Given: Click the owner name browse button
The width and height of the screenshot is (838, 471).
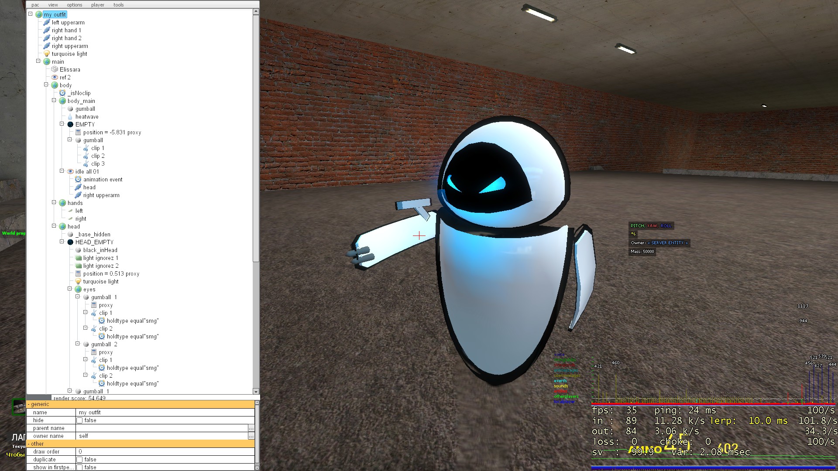Looking at the screenshot, I should click(x=251, y=436).
